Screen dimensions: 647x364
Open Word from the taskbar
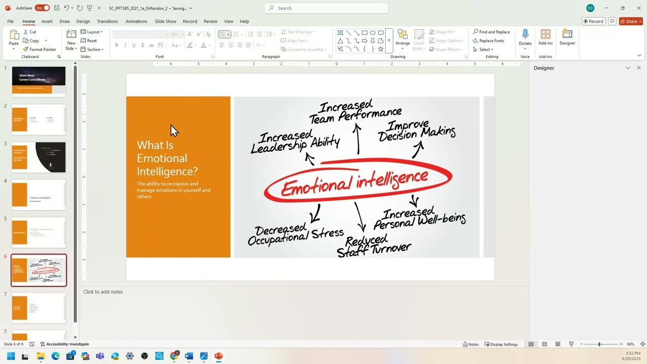coord(189,356)
